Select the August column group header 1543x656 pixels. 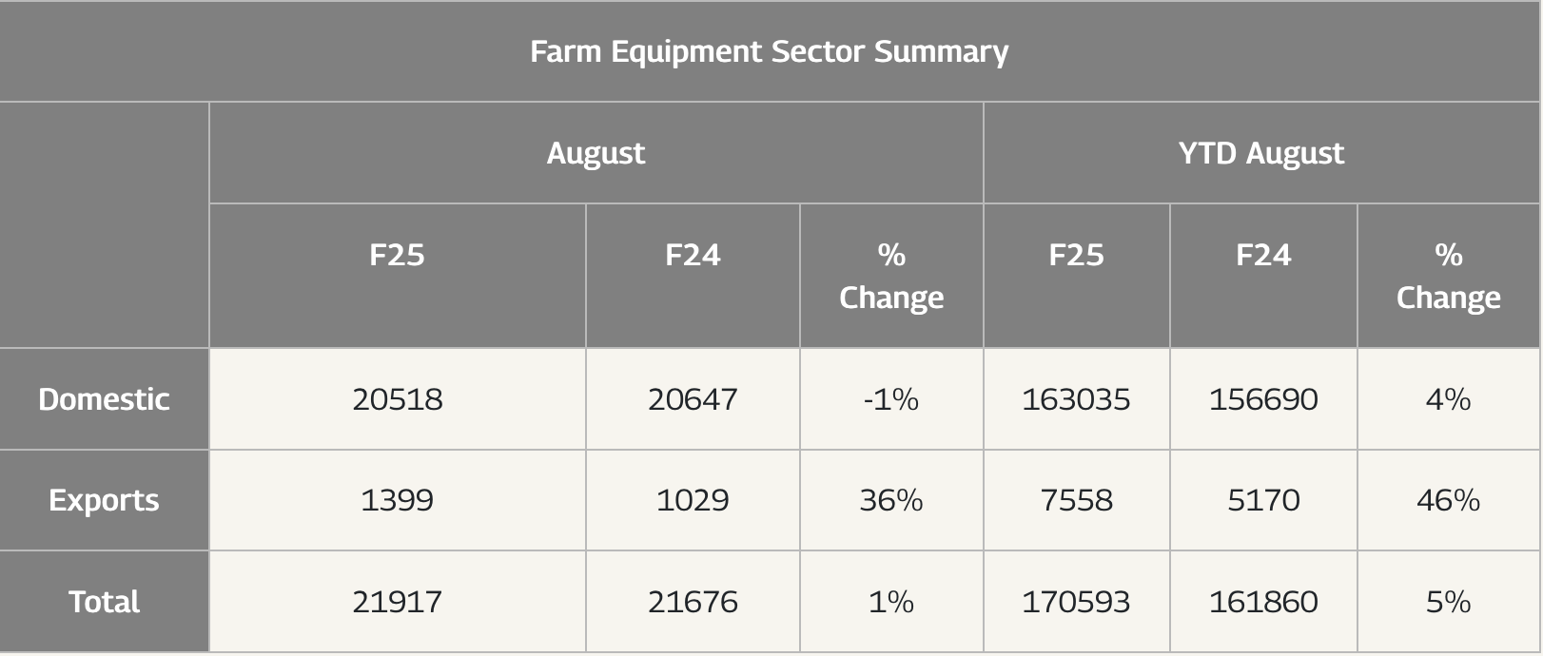(596, 153)
